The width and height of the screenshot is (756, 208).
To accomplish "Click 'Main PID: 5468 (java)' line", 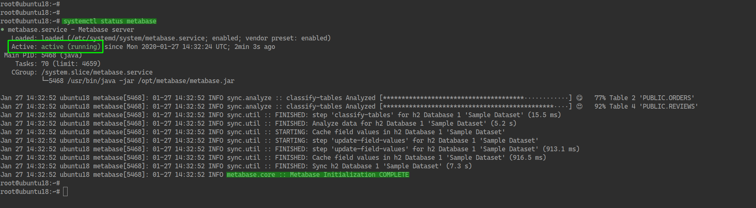I will [43, 55].
